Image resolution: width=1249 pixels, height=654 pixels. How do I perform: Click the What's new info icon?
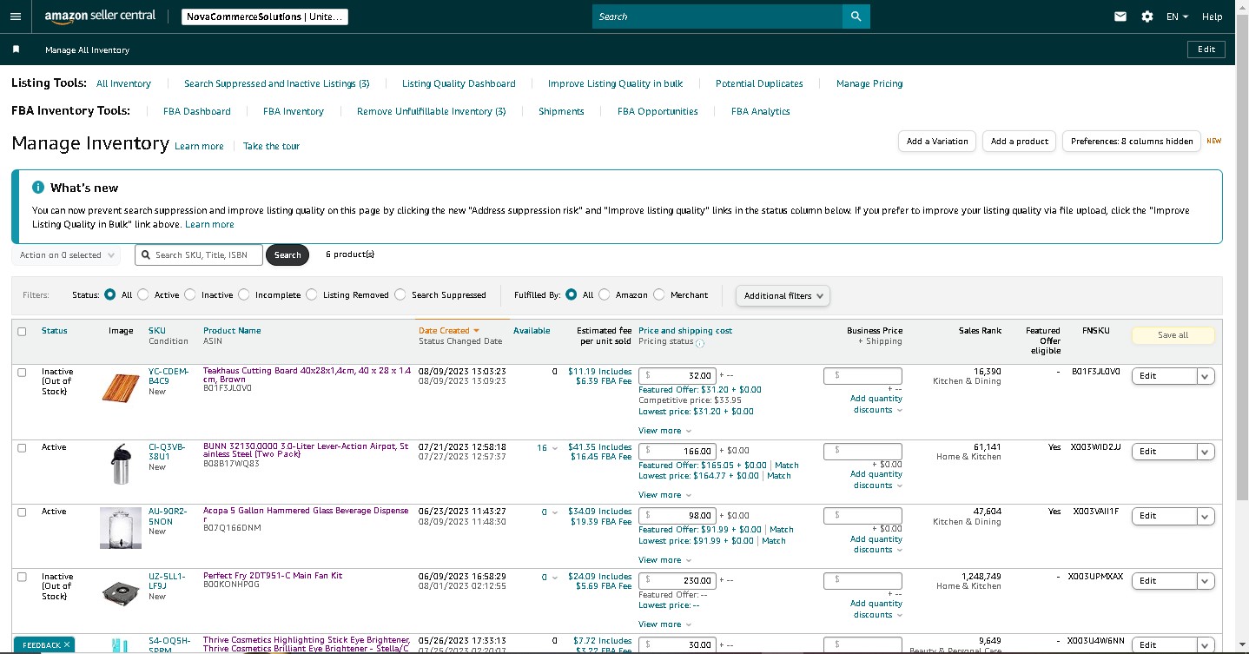(x=38, y=188)
